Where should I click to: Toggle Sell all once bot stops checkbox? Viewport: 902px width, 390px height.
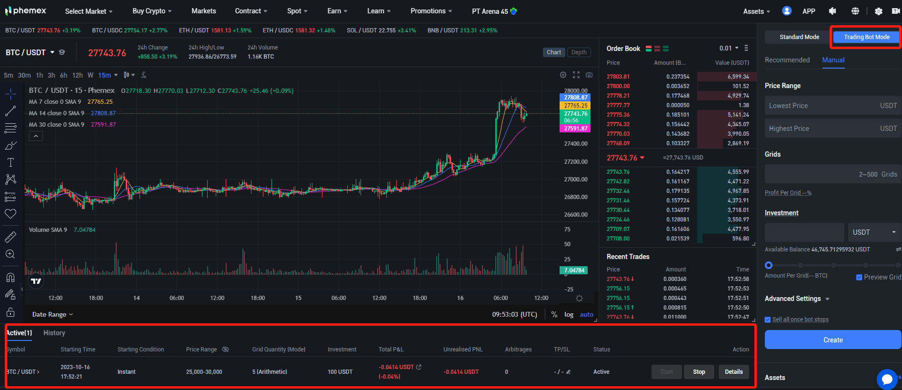point(768,320)
